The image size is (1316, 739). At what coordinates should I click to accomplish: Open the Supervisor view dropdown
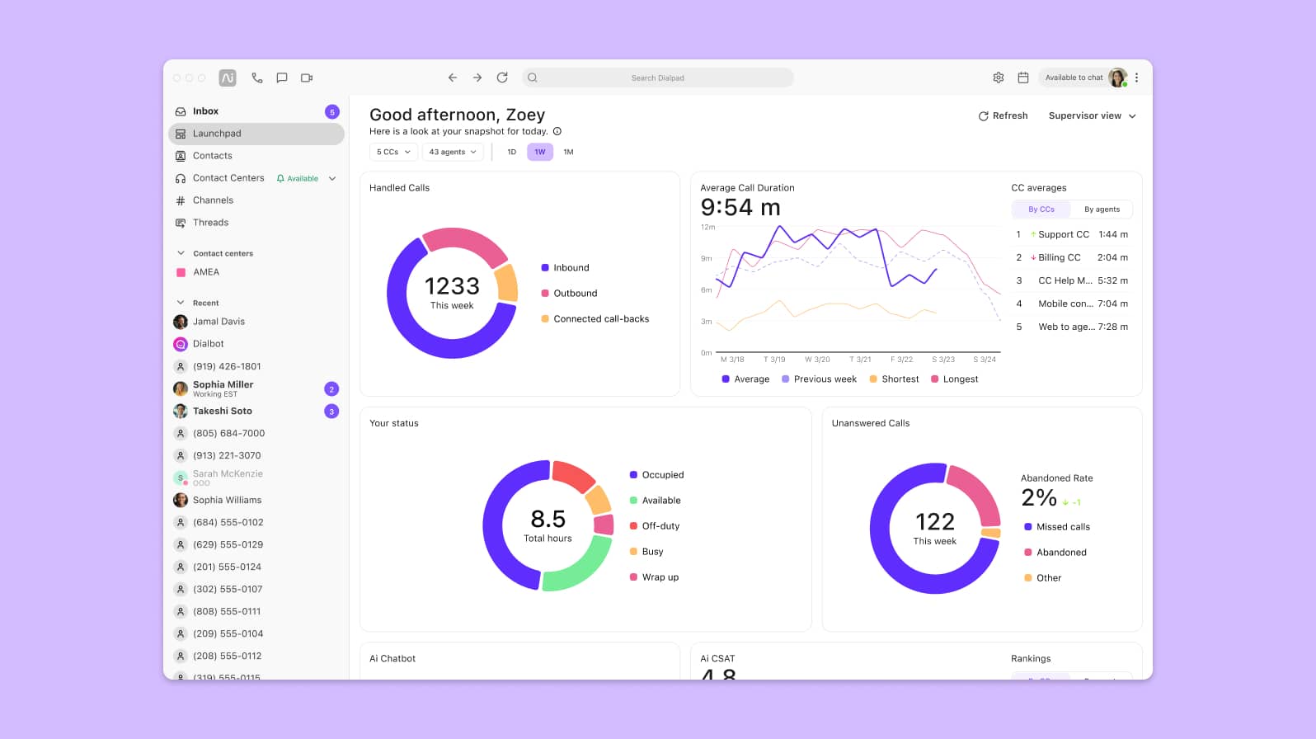point(1092,116)
